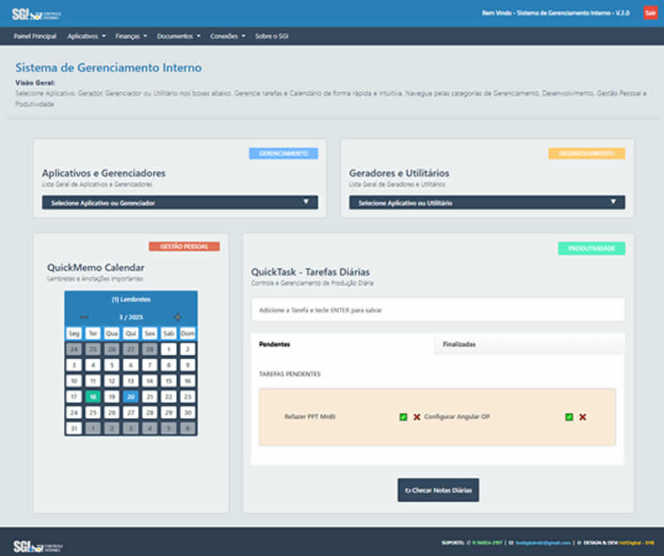The image size is (664, 556).
Task: Open the 'Selecione Aplicativo ou Gerenciador' dropdown
Action: (180, 202)
